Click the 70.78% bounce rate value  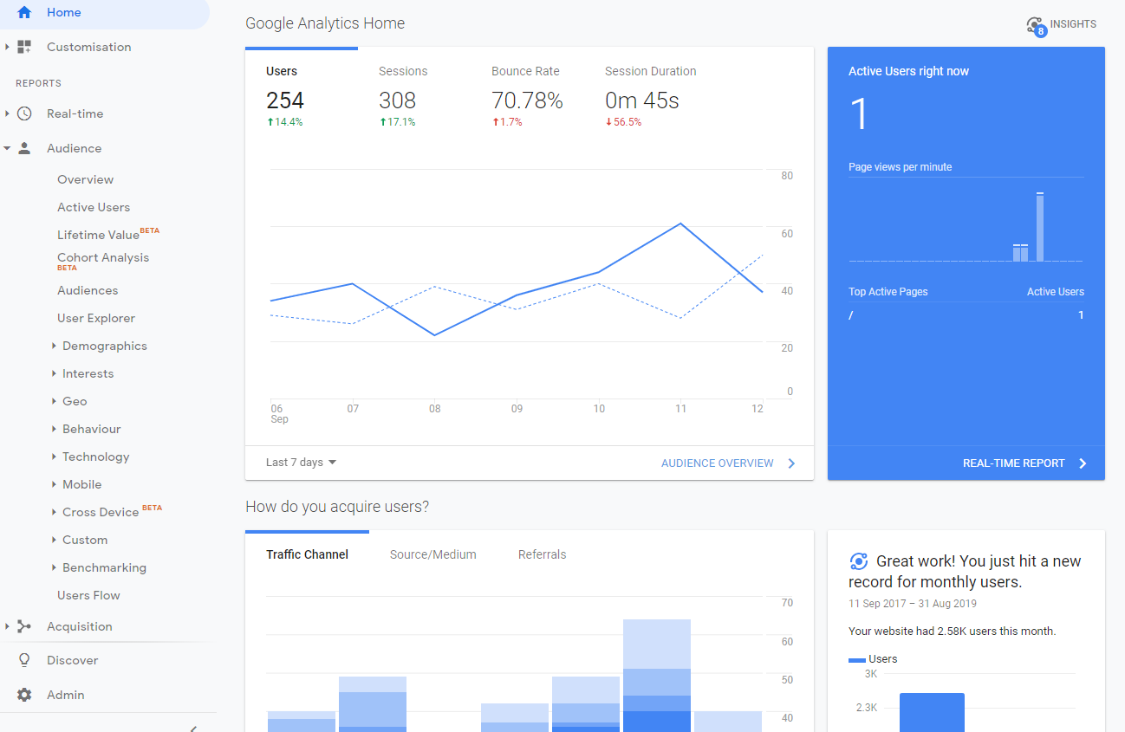point(527,100)
